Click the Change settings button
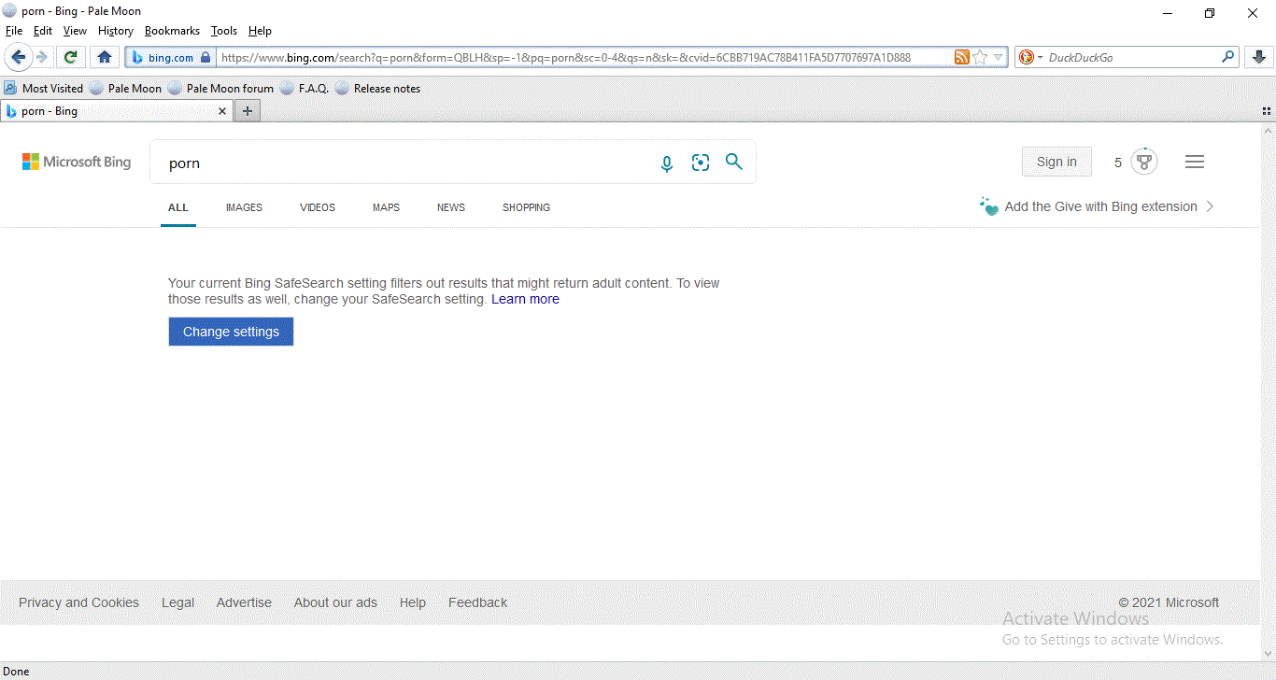The image size is (1276, 680). click(231, 332)
